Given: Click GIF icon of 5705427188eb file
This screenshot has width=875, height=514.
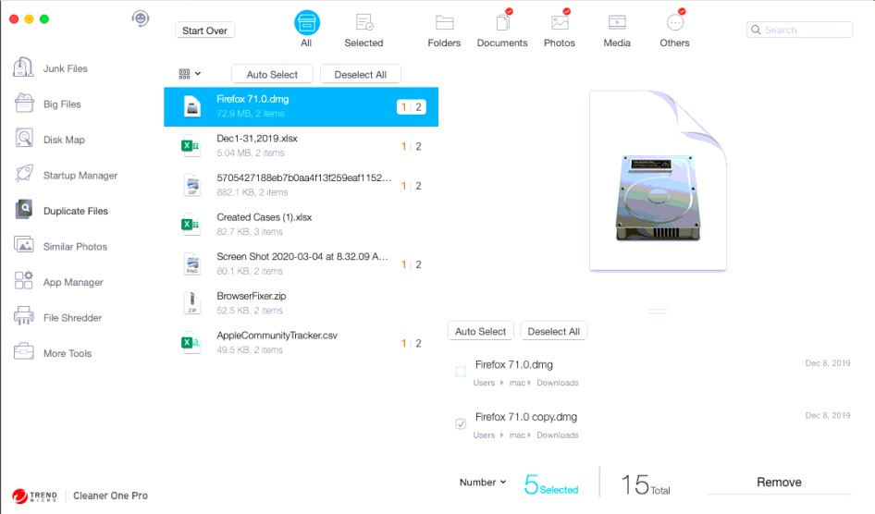Looking at the screenshot, I should (192, 185).
